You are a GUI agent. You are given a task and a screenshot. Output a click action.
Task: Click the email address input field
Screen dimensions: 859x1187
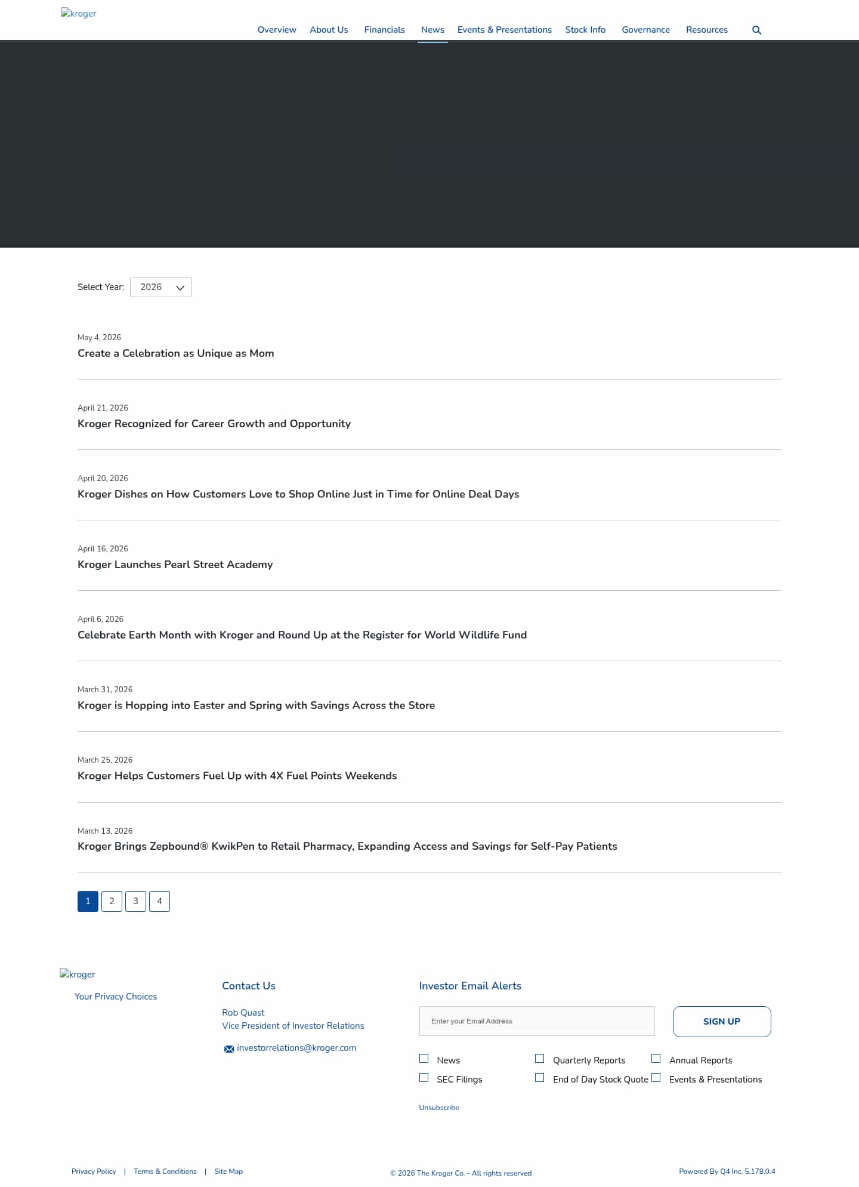click(537, 1021)
